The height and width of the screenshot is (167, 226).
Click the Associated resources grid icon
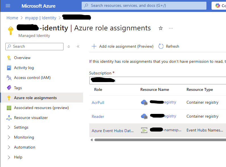coord(9,108)
